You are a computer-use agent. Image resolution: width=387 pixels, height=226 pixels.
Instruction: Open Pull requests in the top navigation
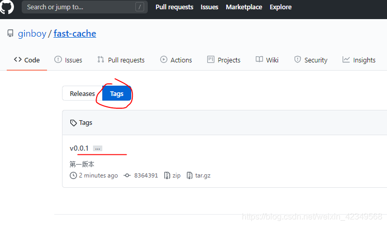[174, 7]
